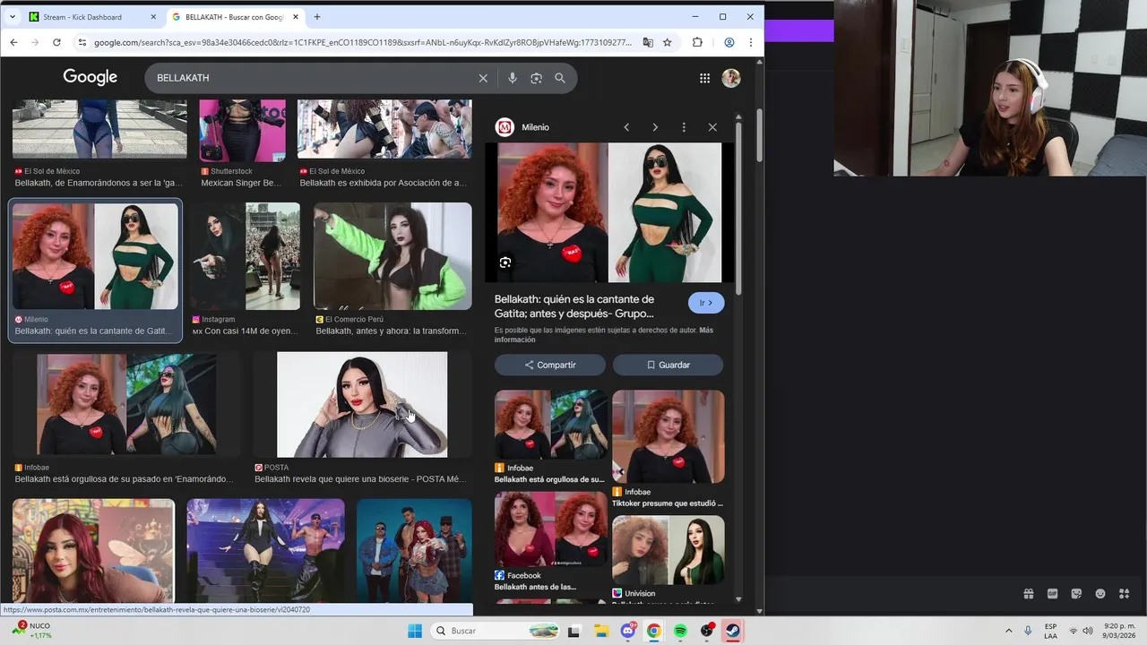The image size is (1147, 645).
Task: Open Steam from the taskbar
Action: [733, 631]
